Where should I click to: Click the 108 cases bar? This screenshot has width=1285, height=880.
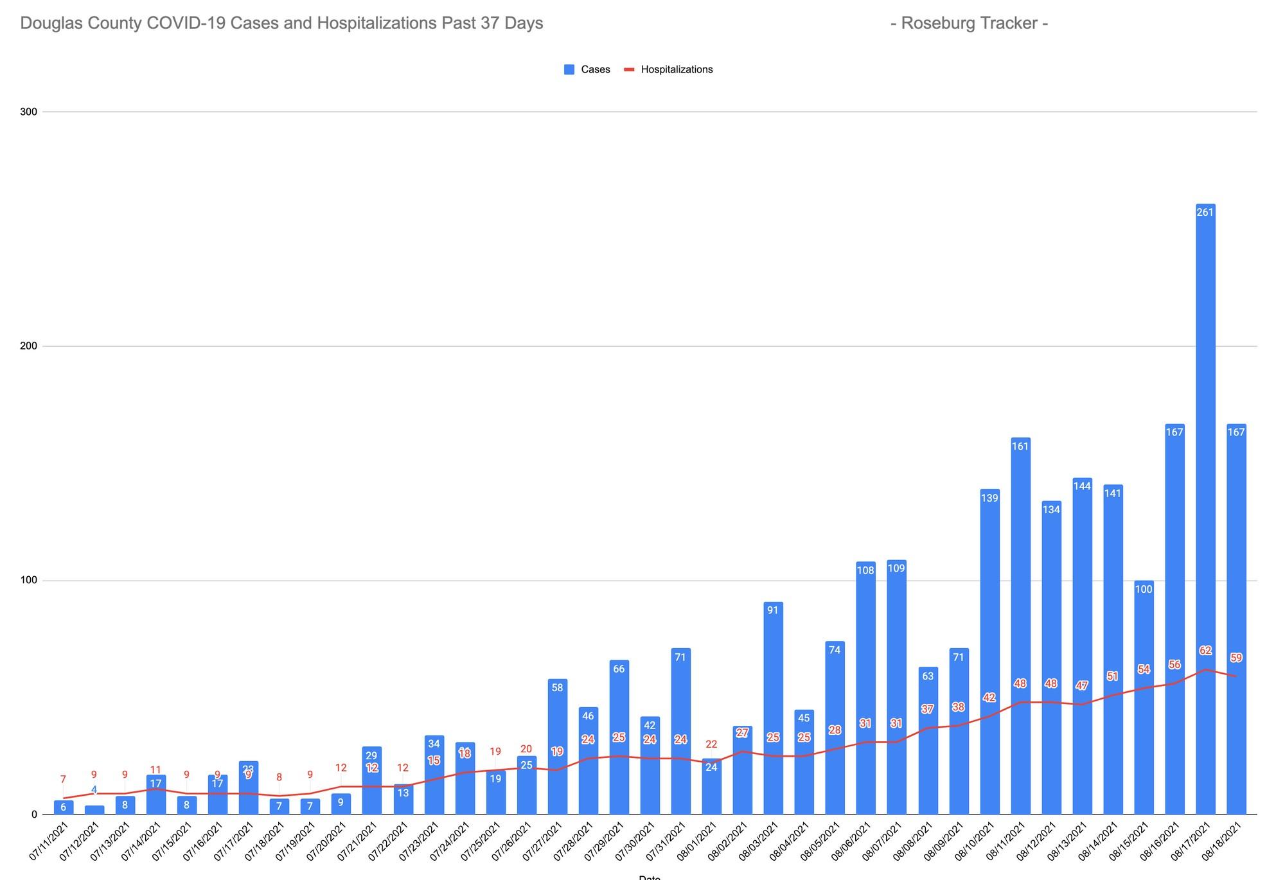(x=865, y=655)
